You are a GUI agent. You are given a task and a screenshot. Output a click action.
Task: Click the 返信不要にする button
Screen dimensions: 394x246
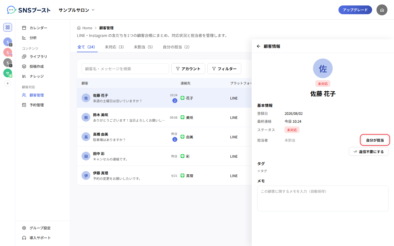pos(369,151)
